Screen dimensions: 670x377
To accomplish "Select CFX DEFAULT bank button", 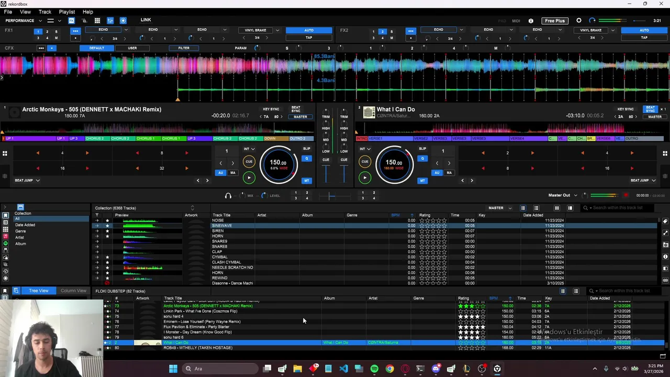I will click(x=96, y=48).
